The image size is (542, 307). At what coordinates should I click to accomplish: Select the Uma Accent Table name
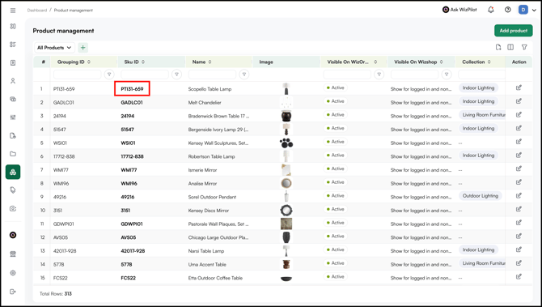pos(207,264)
